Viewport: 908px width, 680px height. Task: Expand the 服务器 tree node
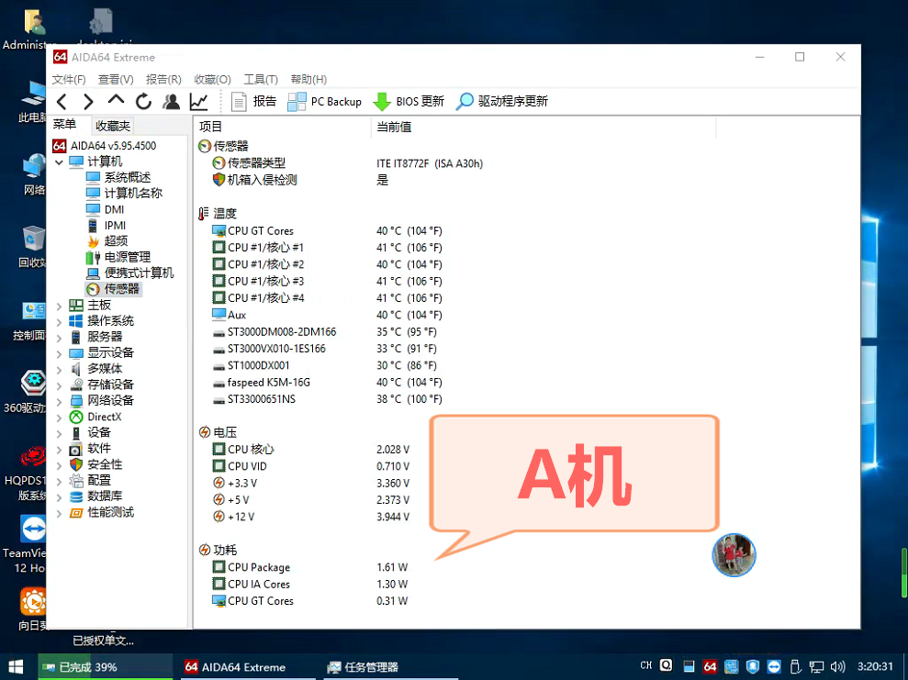[59, 338]
